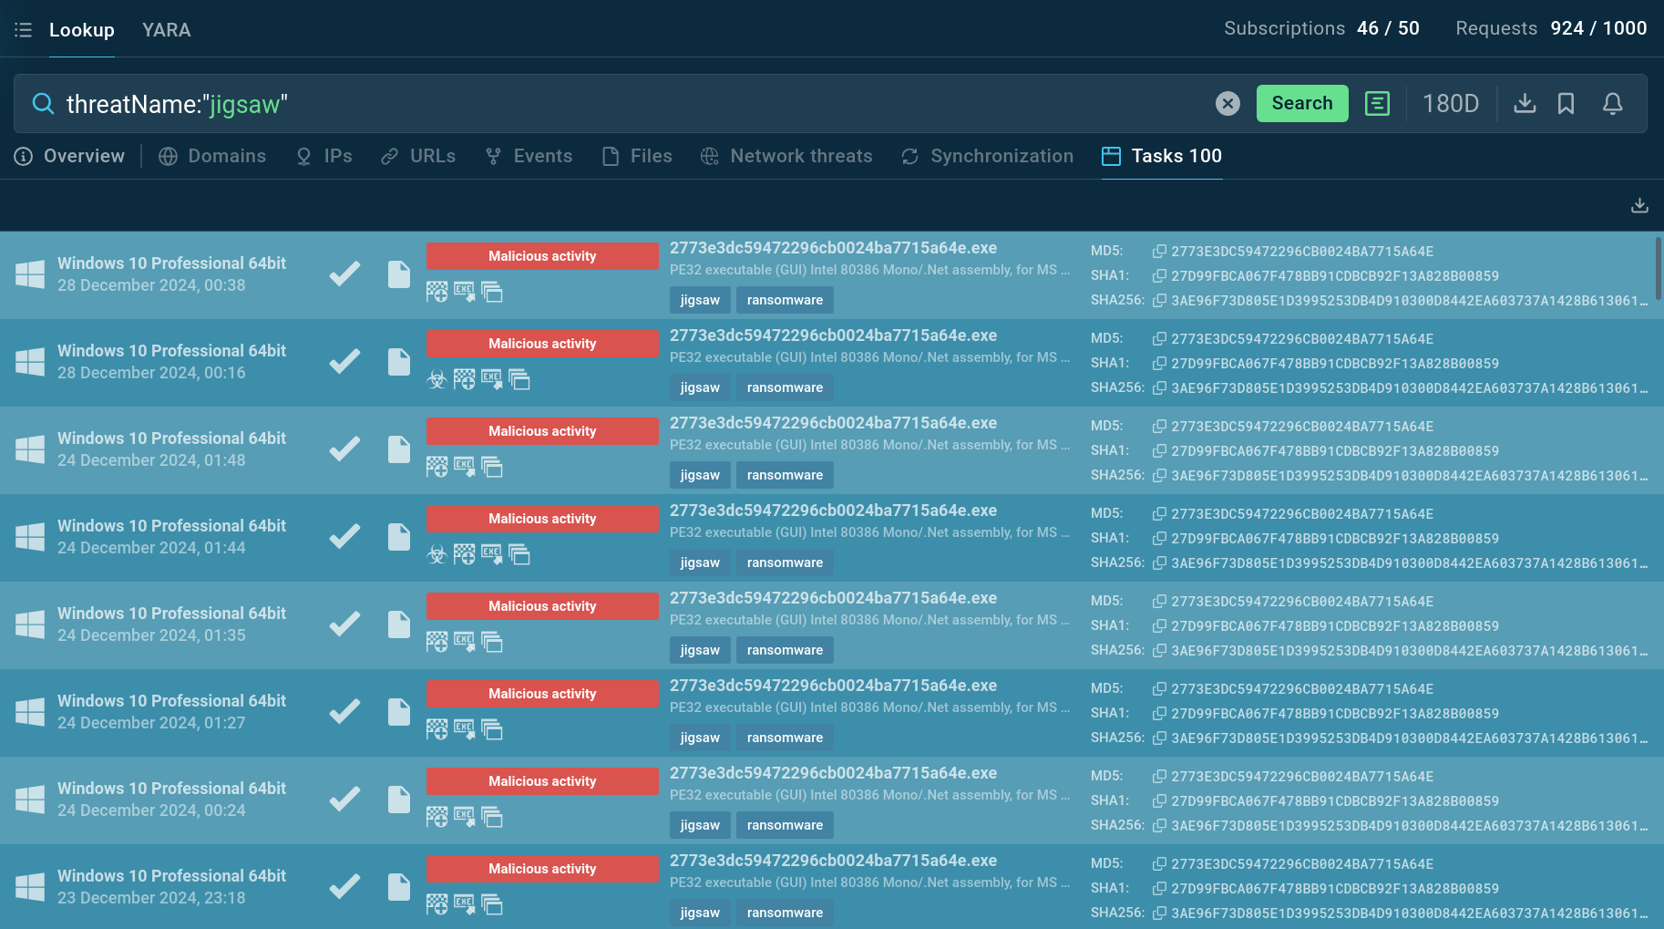The image size is (1664, 929).
Task: Copy MD5 hash of first task
Action: 1159,252
